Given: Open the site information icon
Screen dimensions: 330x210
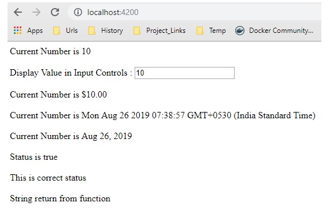Looking at the screenshot, I should (x=78, y=12).
